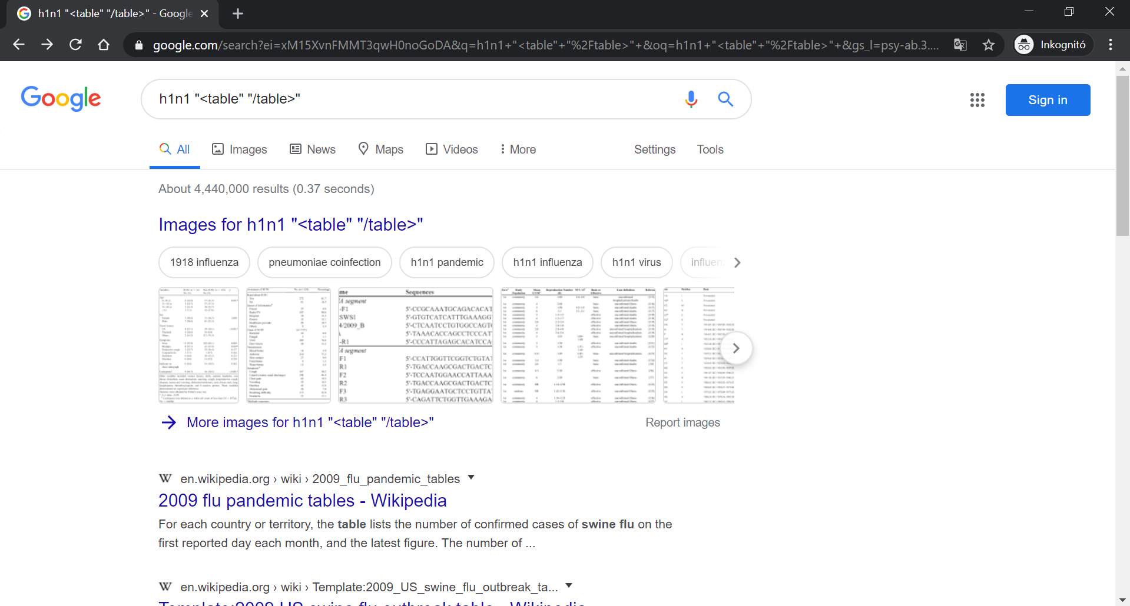
Task: Open the browser home page
Action: pyautogui.click(x=104, y=45)
